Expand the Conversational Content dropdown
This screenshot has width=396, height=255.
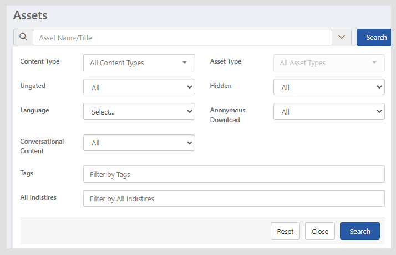pyautogui.click(x=139, y=143)
